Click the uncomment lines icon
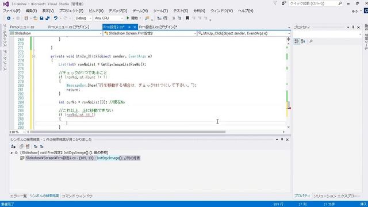The height and width of the screenshot is (207, 368). 179,18
